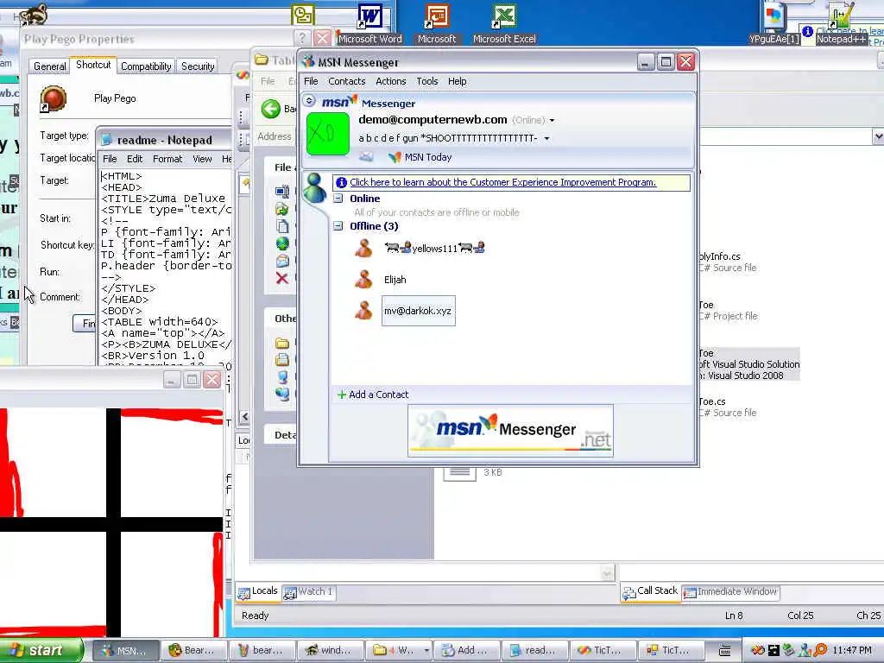
Task: Open the dropdown at right of background window
Action: click(878, 136)
